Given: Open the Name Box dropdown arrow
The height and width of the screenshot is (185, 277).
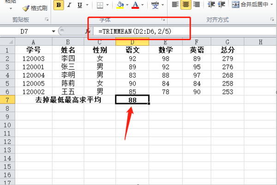Looking at the screenshot, I should [x=54, y=31].
